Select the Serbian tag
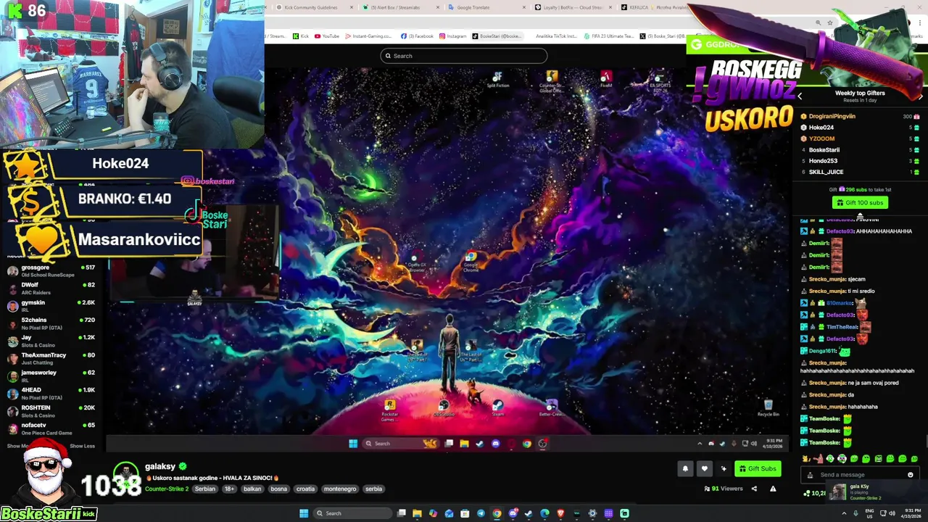The width and height of the screenshot is (928, 522). point(204,489)
